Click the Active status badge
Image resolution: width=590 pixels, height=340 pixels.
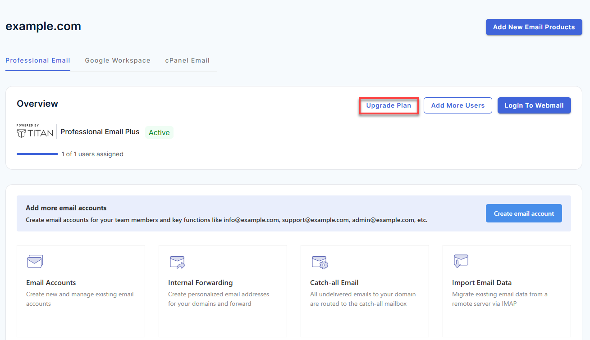[x=159, y=132]
